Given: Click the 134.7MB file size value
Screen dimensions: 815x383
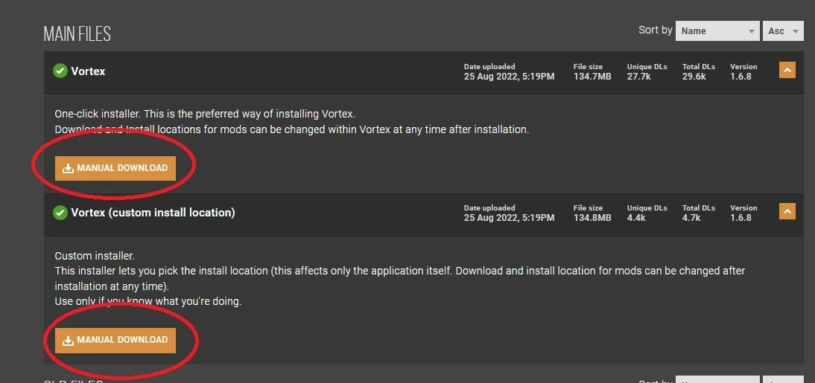Looking at the screenshot, I should (592, 77).
